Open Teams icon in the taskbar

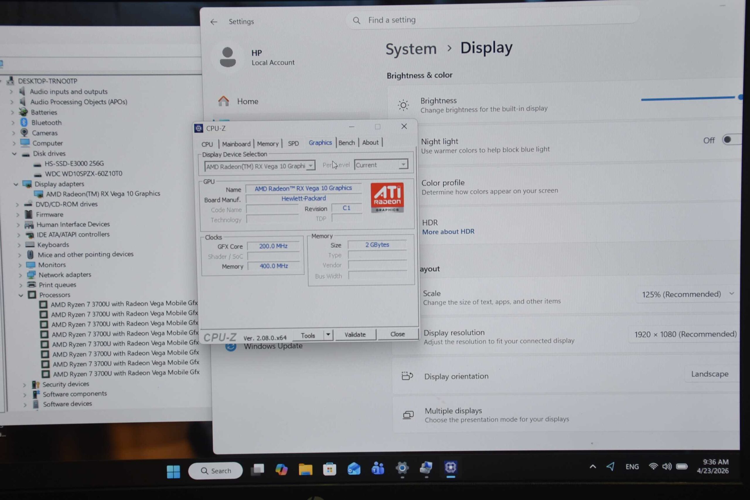click(x=378, y=469)
